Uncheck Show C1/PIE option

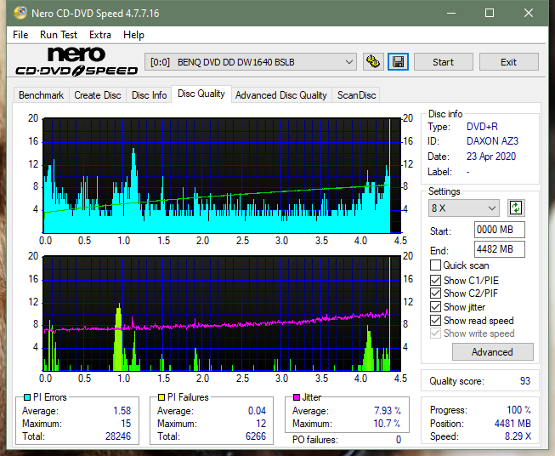pos(435,280)
